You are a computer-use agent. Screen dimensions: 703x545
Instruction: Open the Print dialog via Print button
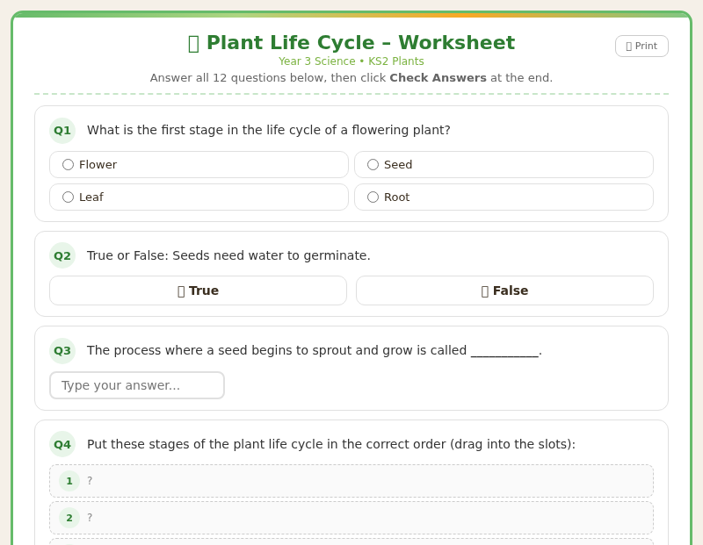click(641, 46)
